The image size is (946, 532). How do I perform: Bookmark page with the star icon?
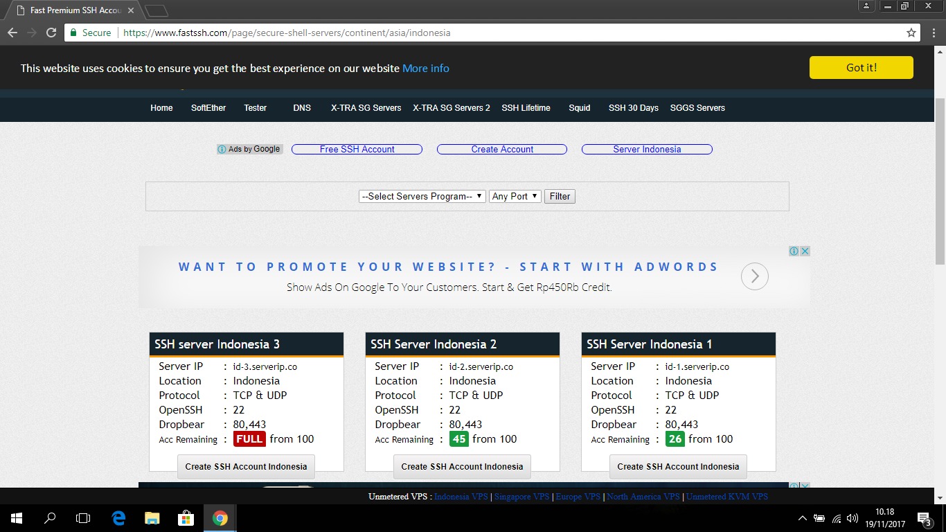click(x=911, y=33)
